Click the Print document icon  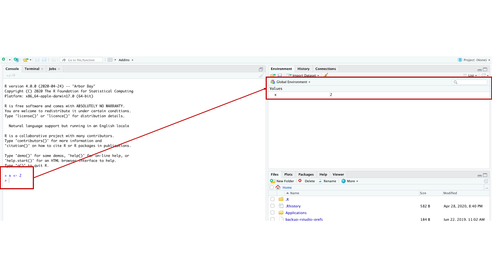point(54,60)
